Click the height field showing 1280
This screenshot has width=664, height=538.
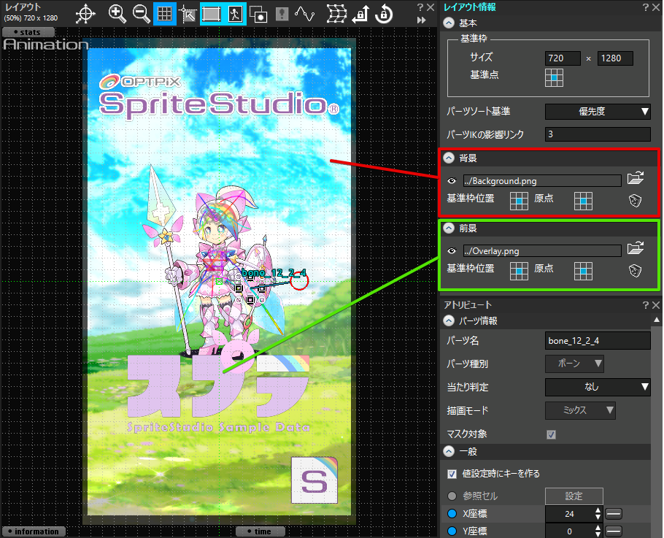(x=615, y=58)
